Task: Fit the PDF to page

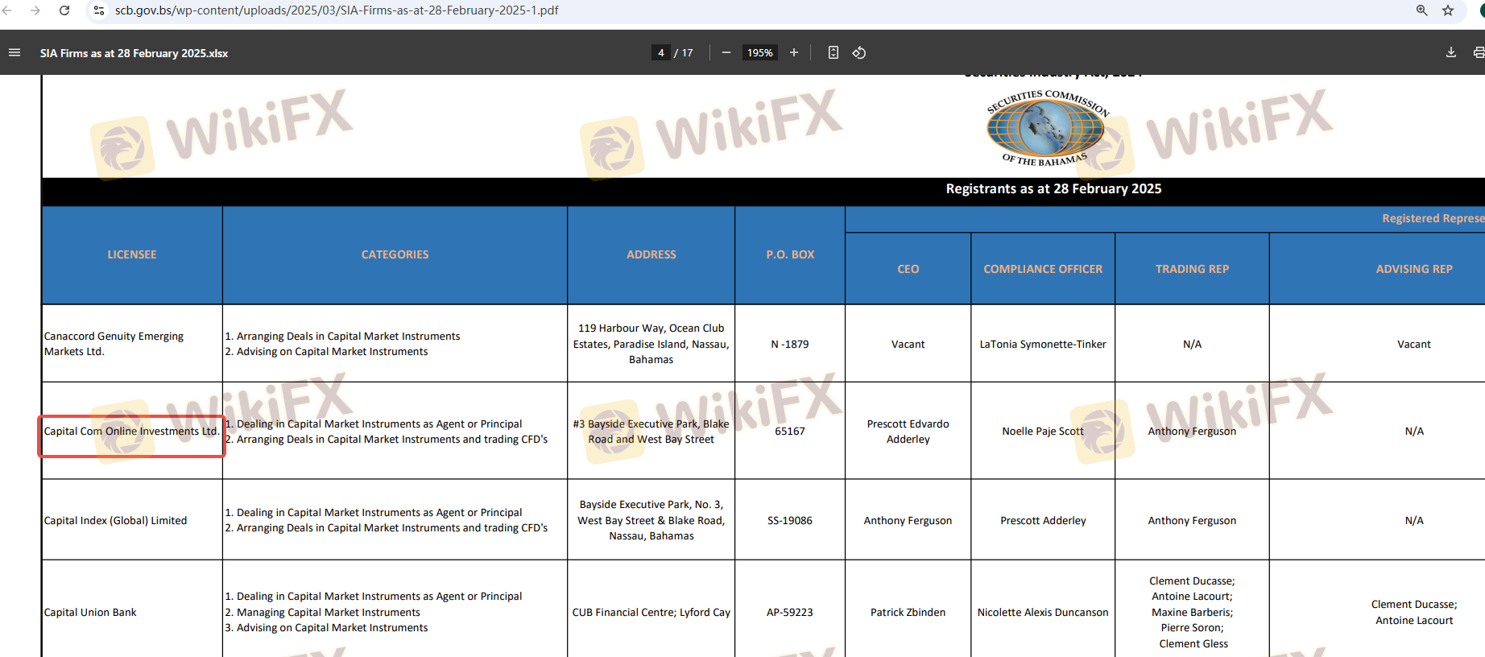Action: 834,53
